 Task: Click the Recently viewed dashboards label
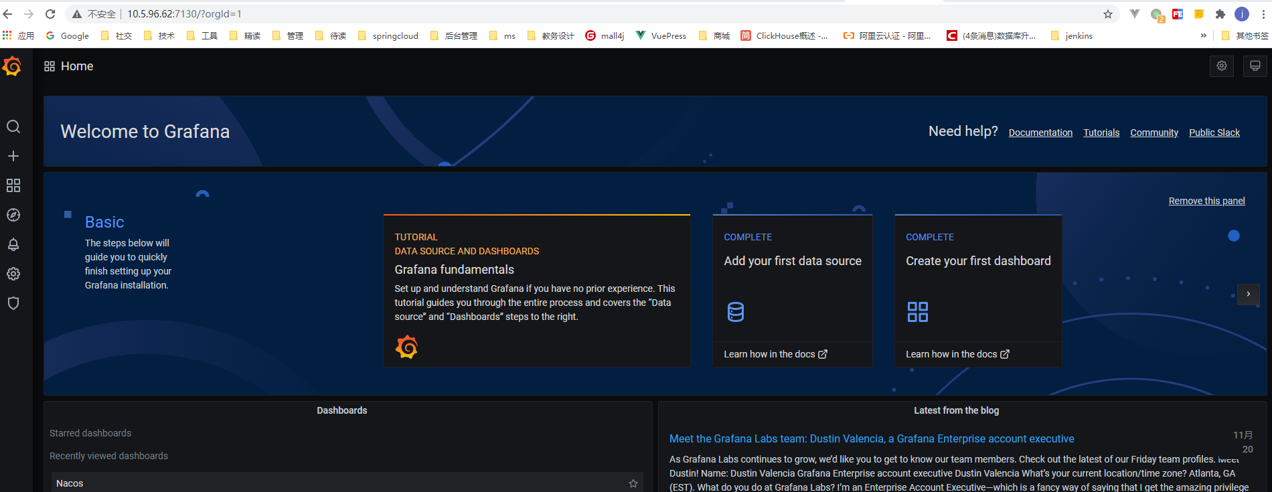(x=108, y=456)
